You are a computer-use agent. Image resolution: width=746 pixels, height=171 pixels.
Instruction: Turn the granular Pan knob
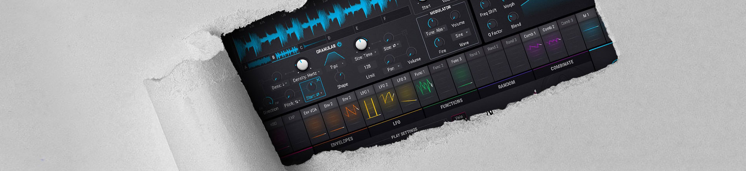click(389, 59)
